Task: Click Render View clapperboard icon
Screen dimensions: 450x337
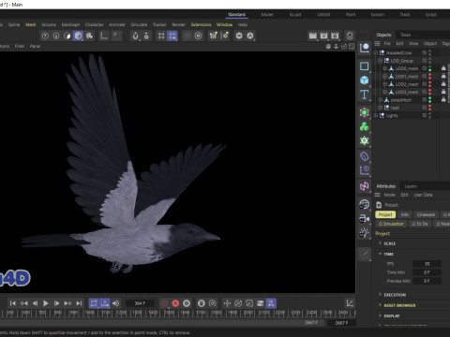Action: [313, 36]
